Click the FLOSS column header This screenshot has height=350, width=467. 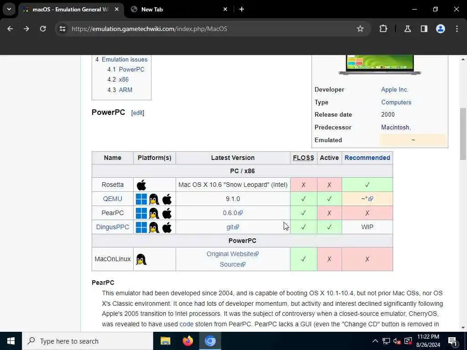tap(303, 158)
